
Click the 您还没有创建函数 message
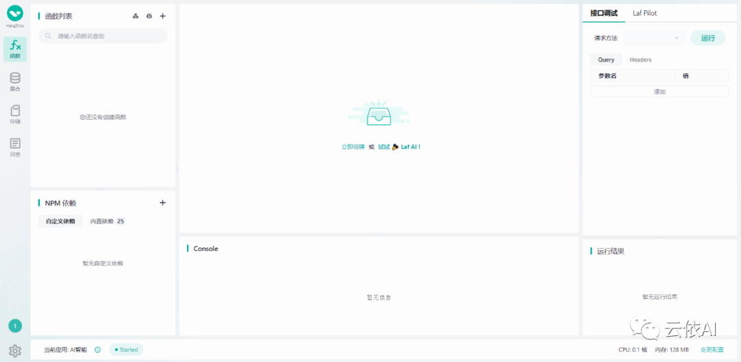(102, 117)
